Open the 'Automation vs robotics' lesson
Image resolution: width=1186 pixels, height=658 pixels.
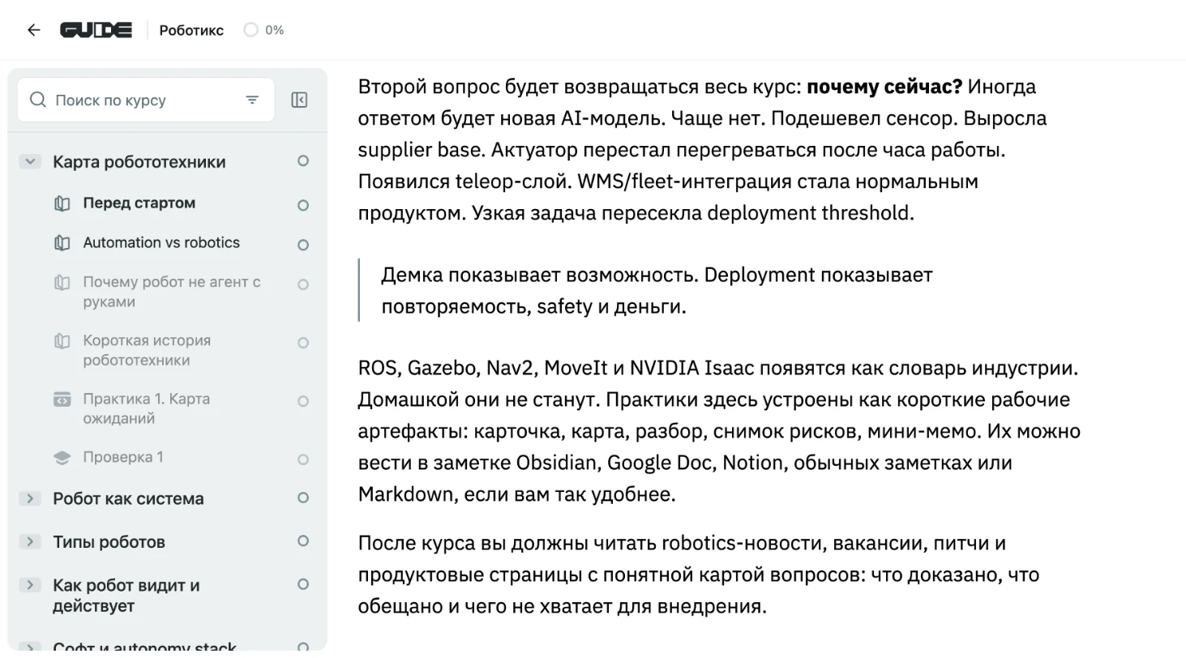point(161,242)
